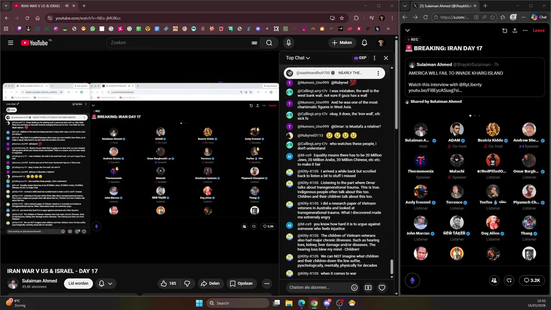Click the YouTube search magnifier button
Image resolution: width=551 pixels, height=310 pixels.
(269, 43)
